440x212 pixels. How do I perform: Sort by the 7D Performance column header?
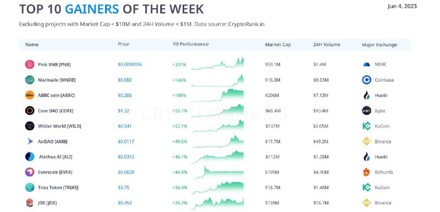[x=190, y=44]
